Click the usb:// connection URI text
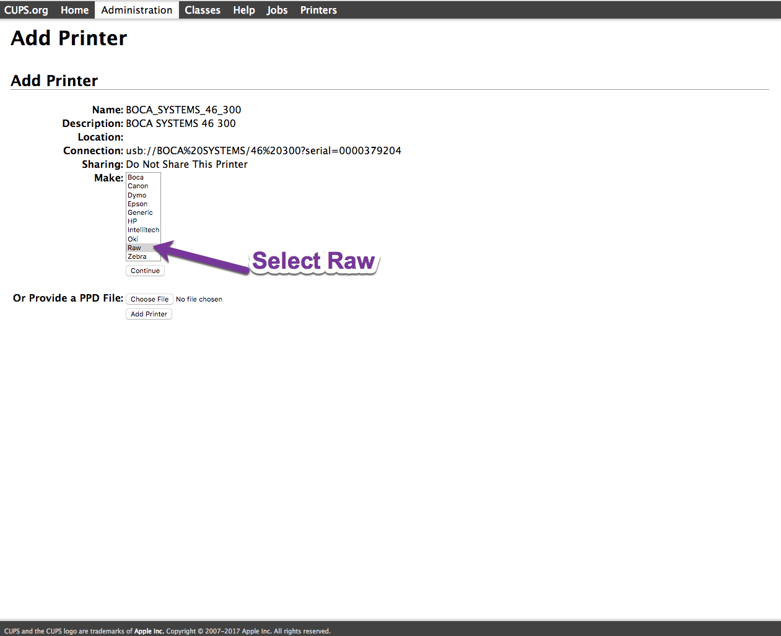781x636 pixels. click(x=263, y=150)
